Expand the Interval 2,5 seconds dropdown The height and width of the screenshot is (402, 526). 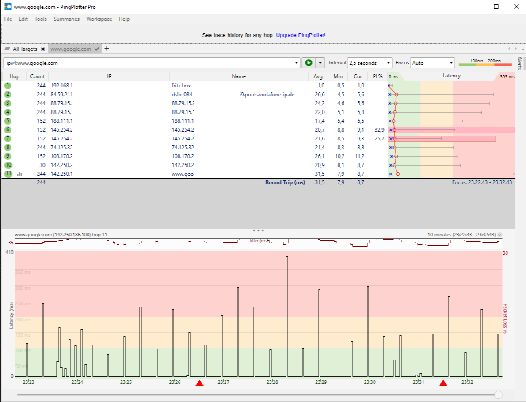[389, 63]
